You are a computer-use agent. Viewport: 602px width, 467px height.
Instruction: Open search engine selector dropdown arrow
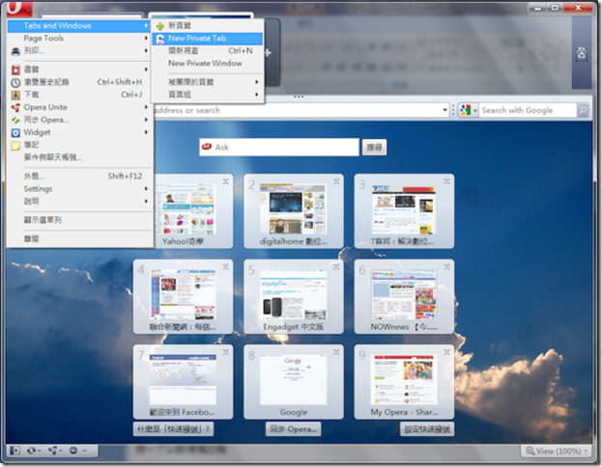[474, 111]
